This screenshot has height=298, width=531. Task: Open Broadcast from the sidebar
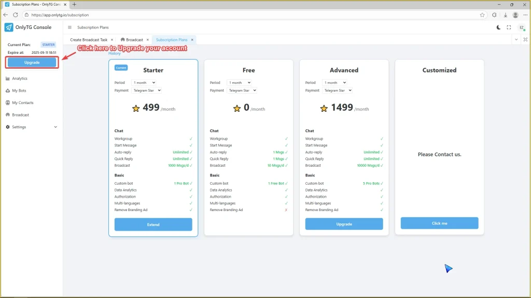tap(21, 115)
